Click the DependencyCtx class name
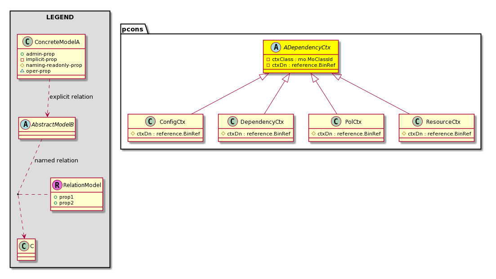 [262, 122]
